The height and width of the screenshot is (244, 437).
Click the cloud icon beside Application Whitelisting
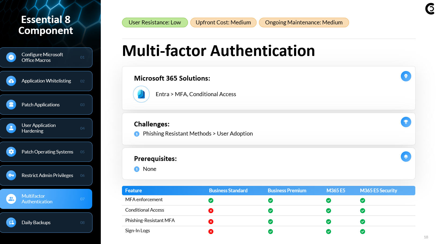(x=11, y=81)
